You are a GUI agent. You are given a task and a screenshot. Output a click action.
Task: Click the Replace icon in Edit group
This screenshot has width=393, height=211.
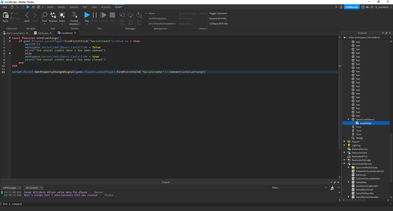[x=53, y=16]
